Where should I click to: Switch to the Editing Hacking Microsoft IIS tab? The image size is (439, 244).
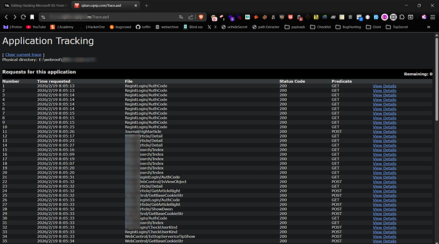(x=35, y=6)
